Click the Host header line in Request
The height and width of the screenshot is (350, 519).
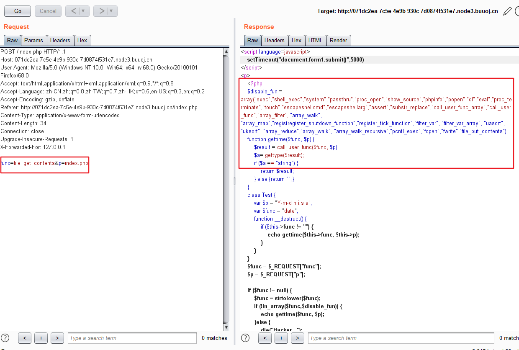76,59
